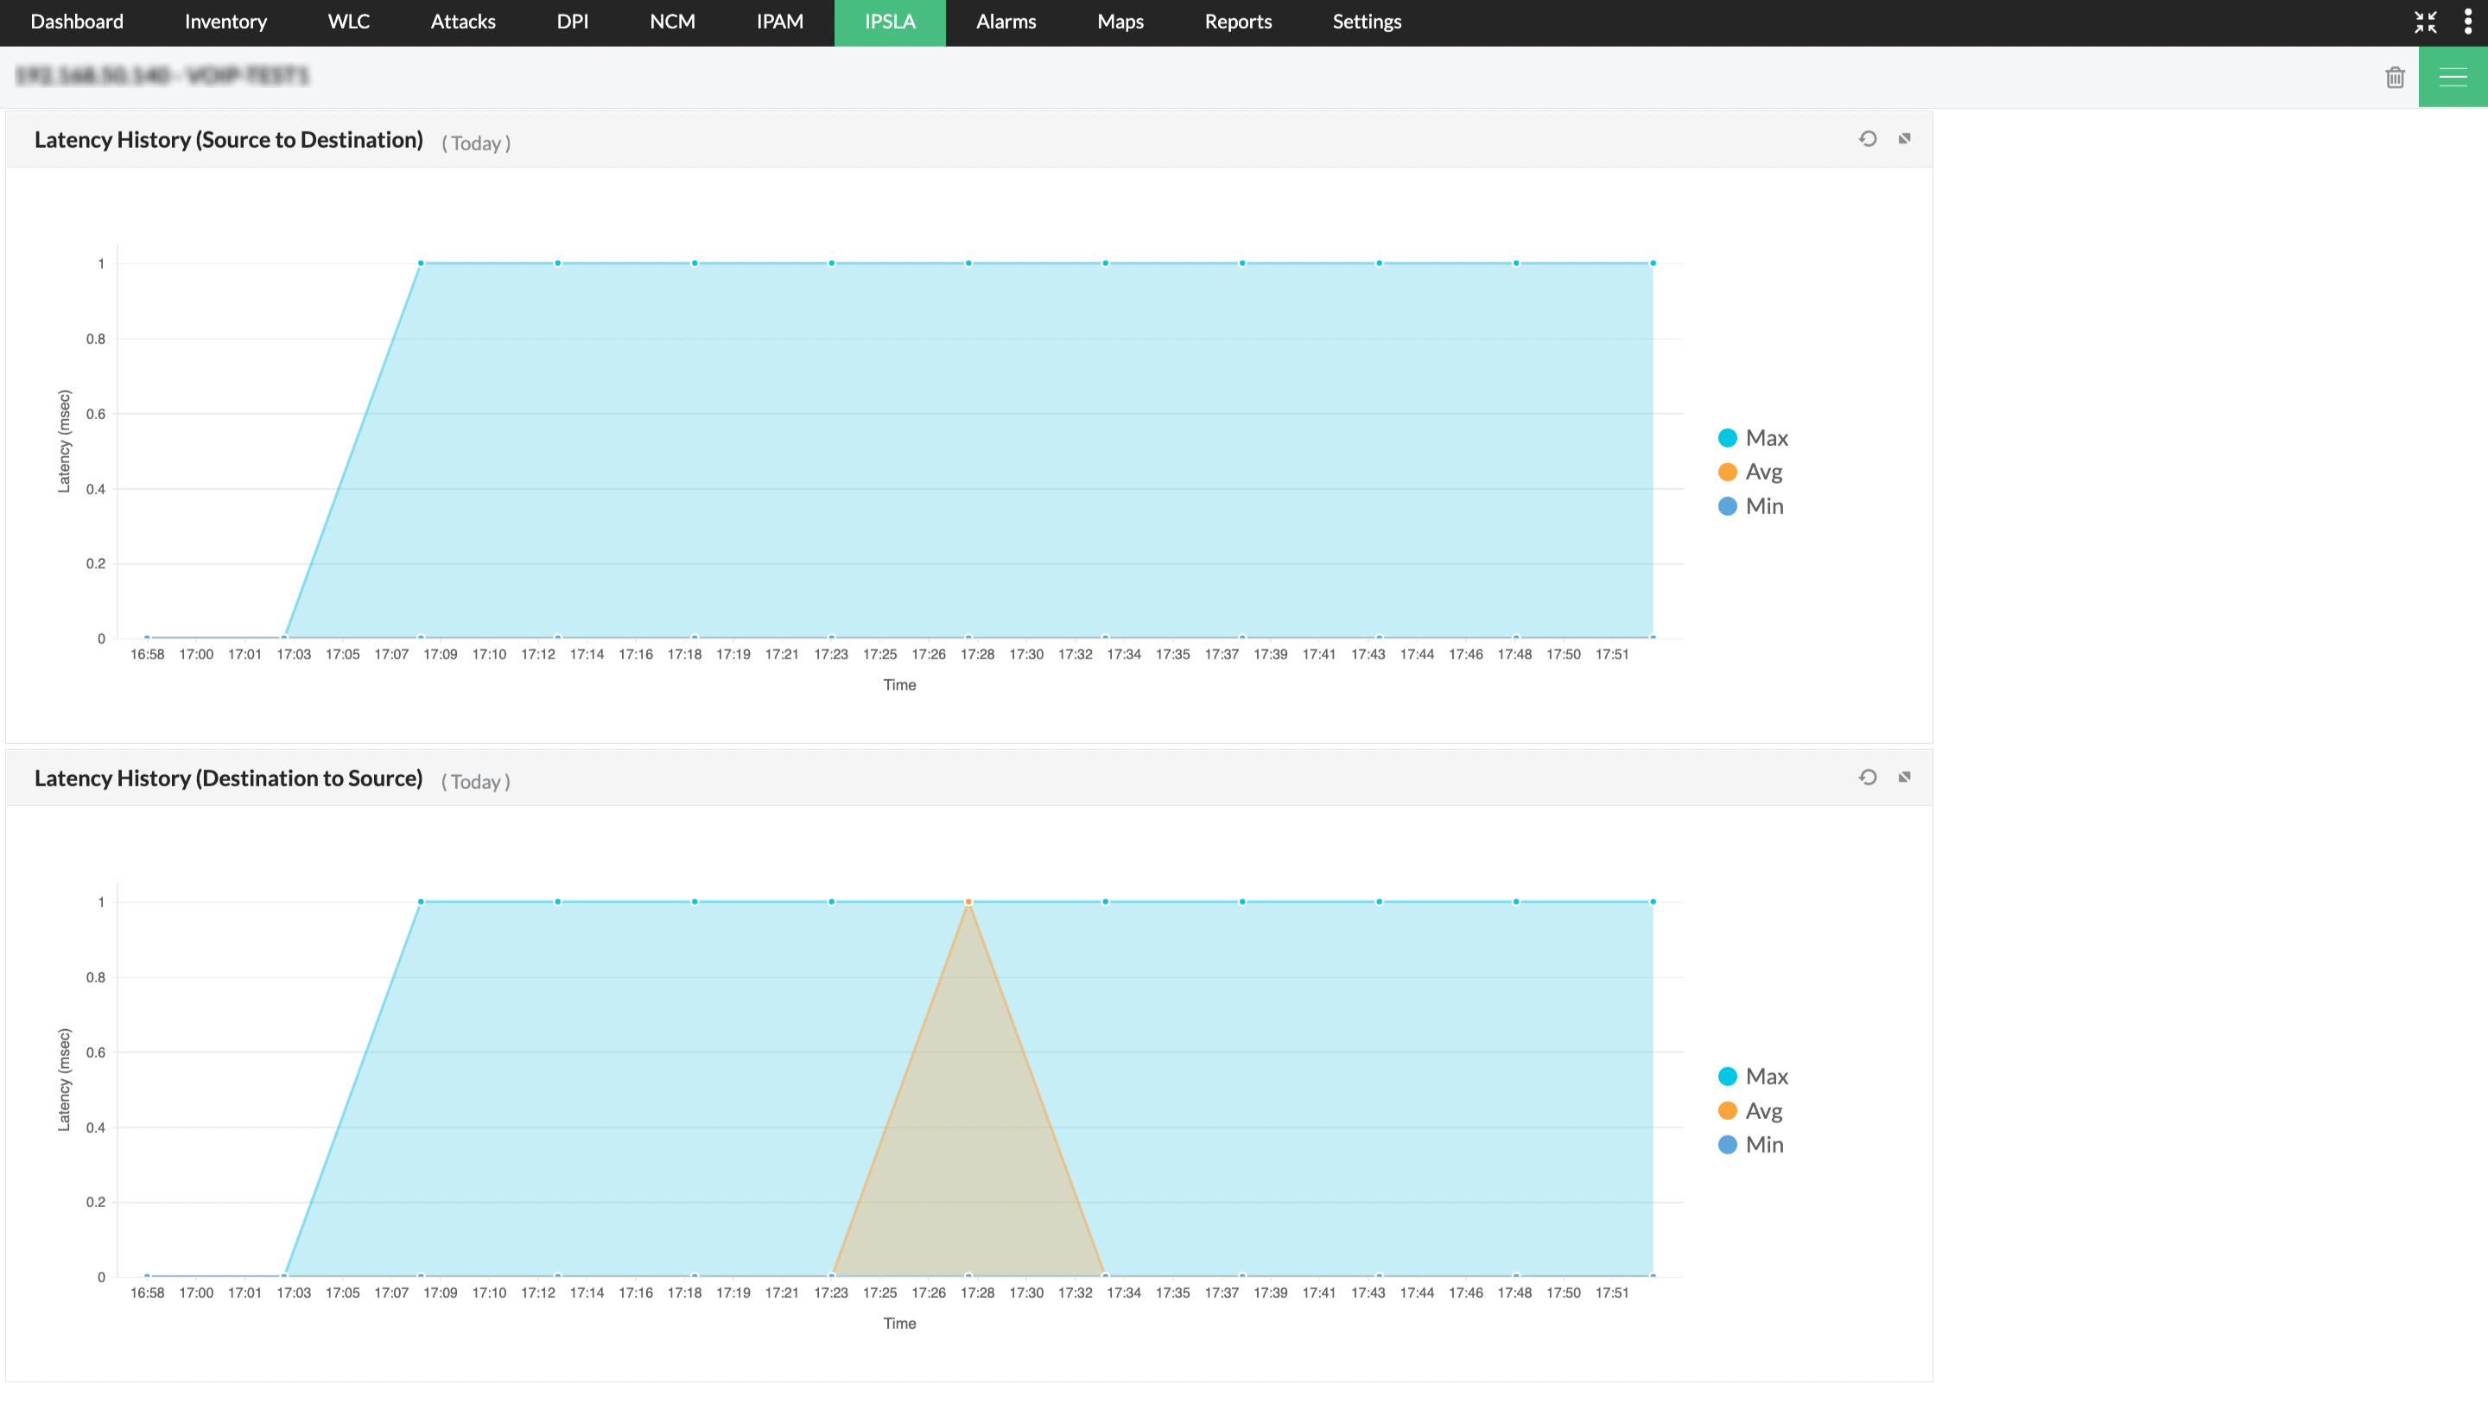
Task: Expand the Destination to Source chart widget
Action: (x=1904, y=777)
